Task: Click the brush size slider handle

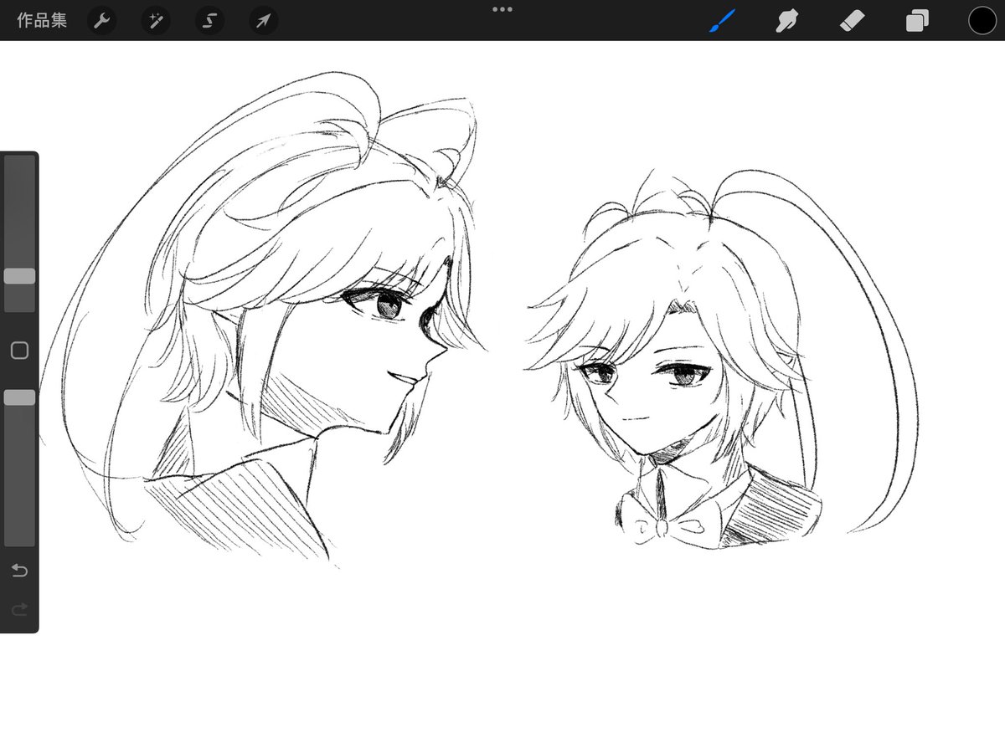Action: pos(19,276)
